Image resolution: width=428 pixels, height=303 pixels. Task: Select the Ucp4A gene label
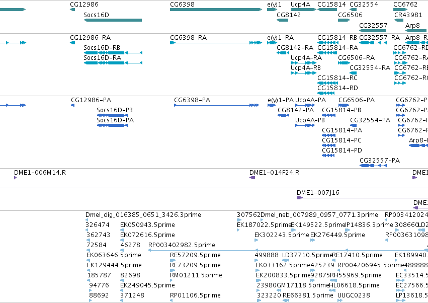tap(300, 5)
